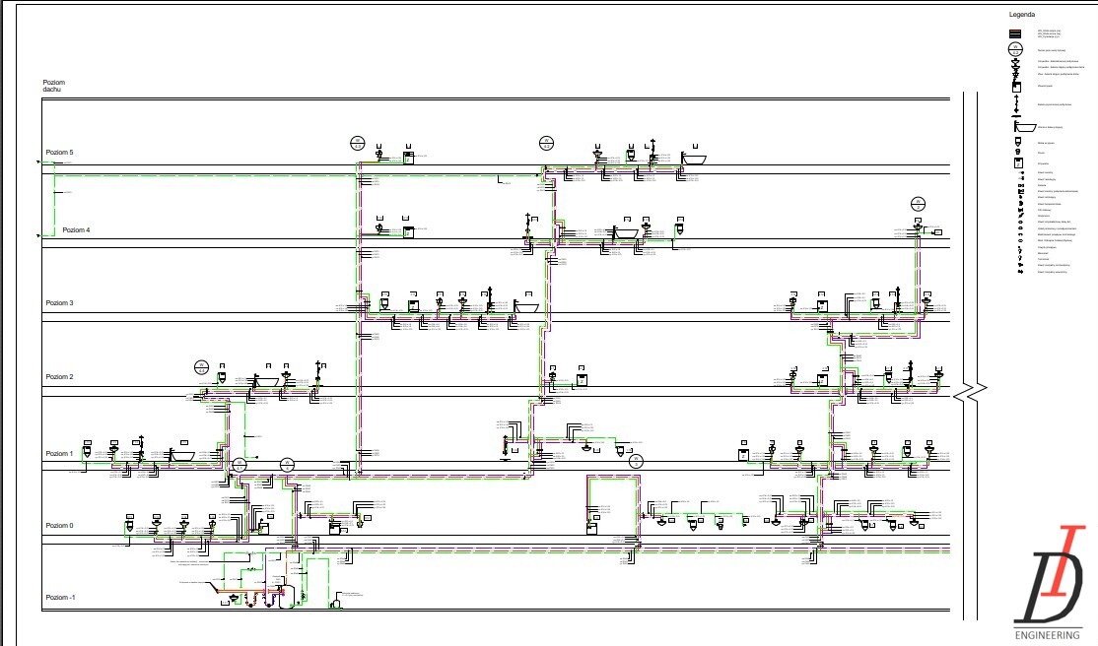
Task: Click the Poziom 0 level label
Action: [59, 526]
